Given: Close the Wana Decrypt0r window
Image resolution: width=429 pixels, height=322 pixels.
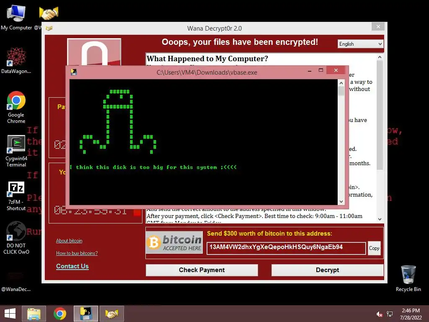Looking at the screenshot, I should coord(378,26).
